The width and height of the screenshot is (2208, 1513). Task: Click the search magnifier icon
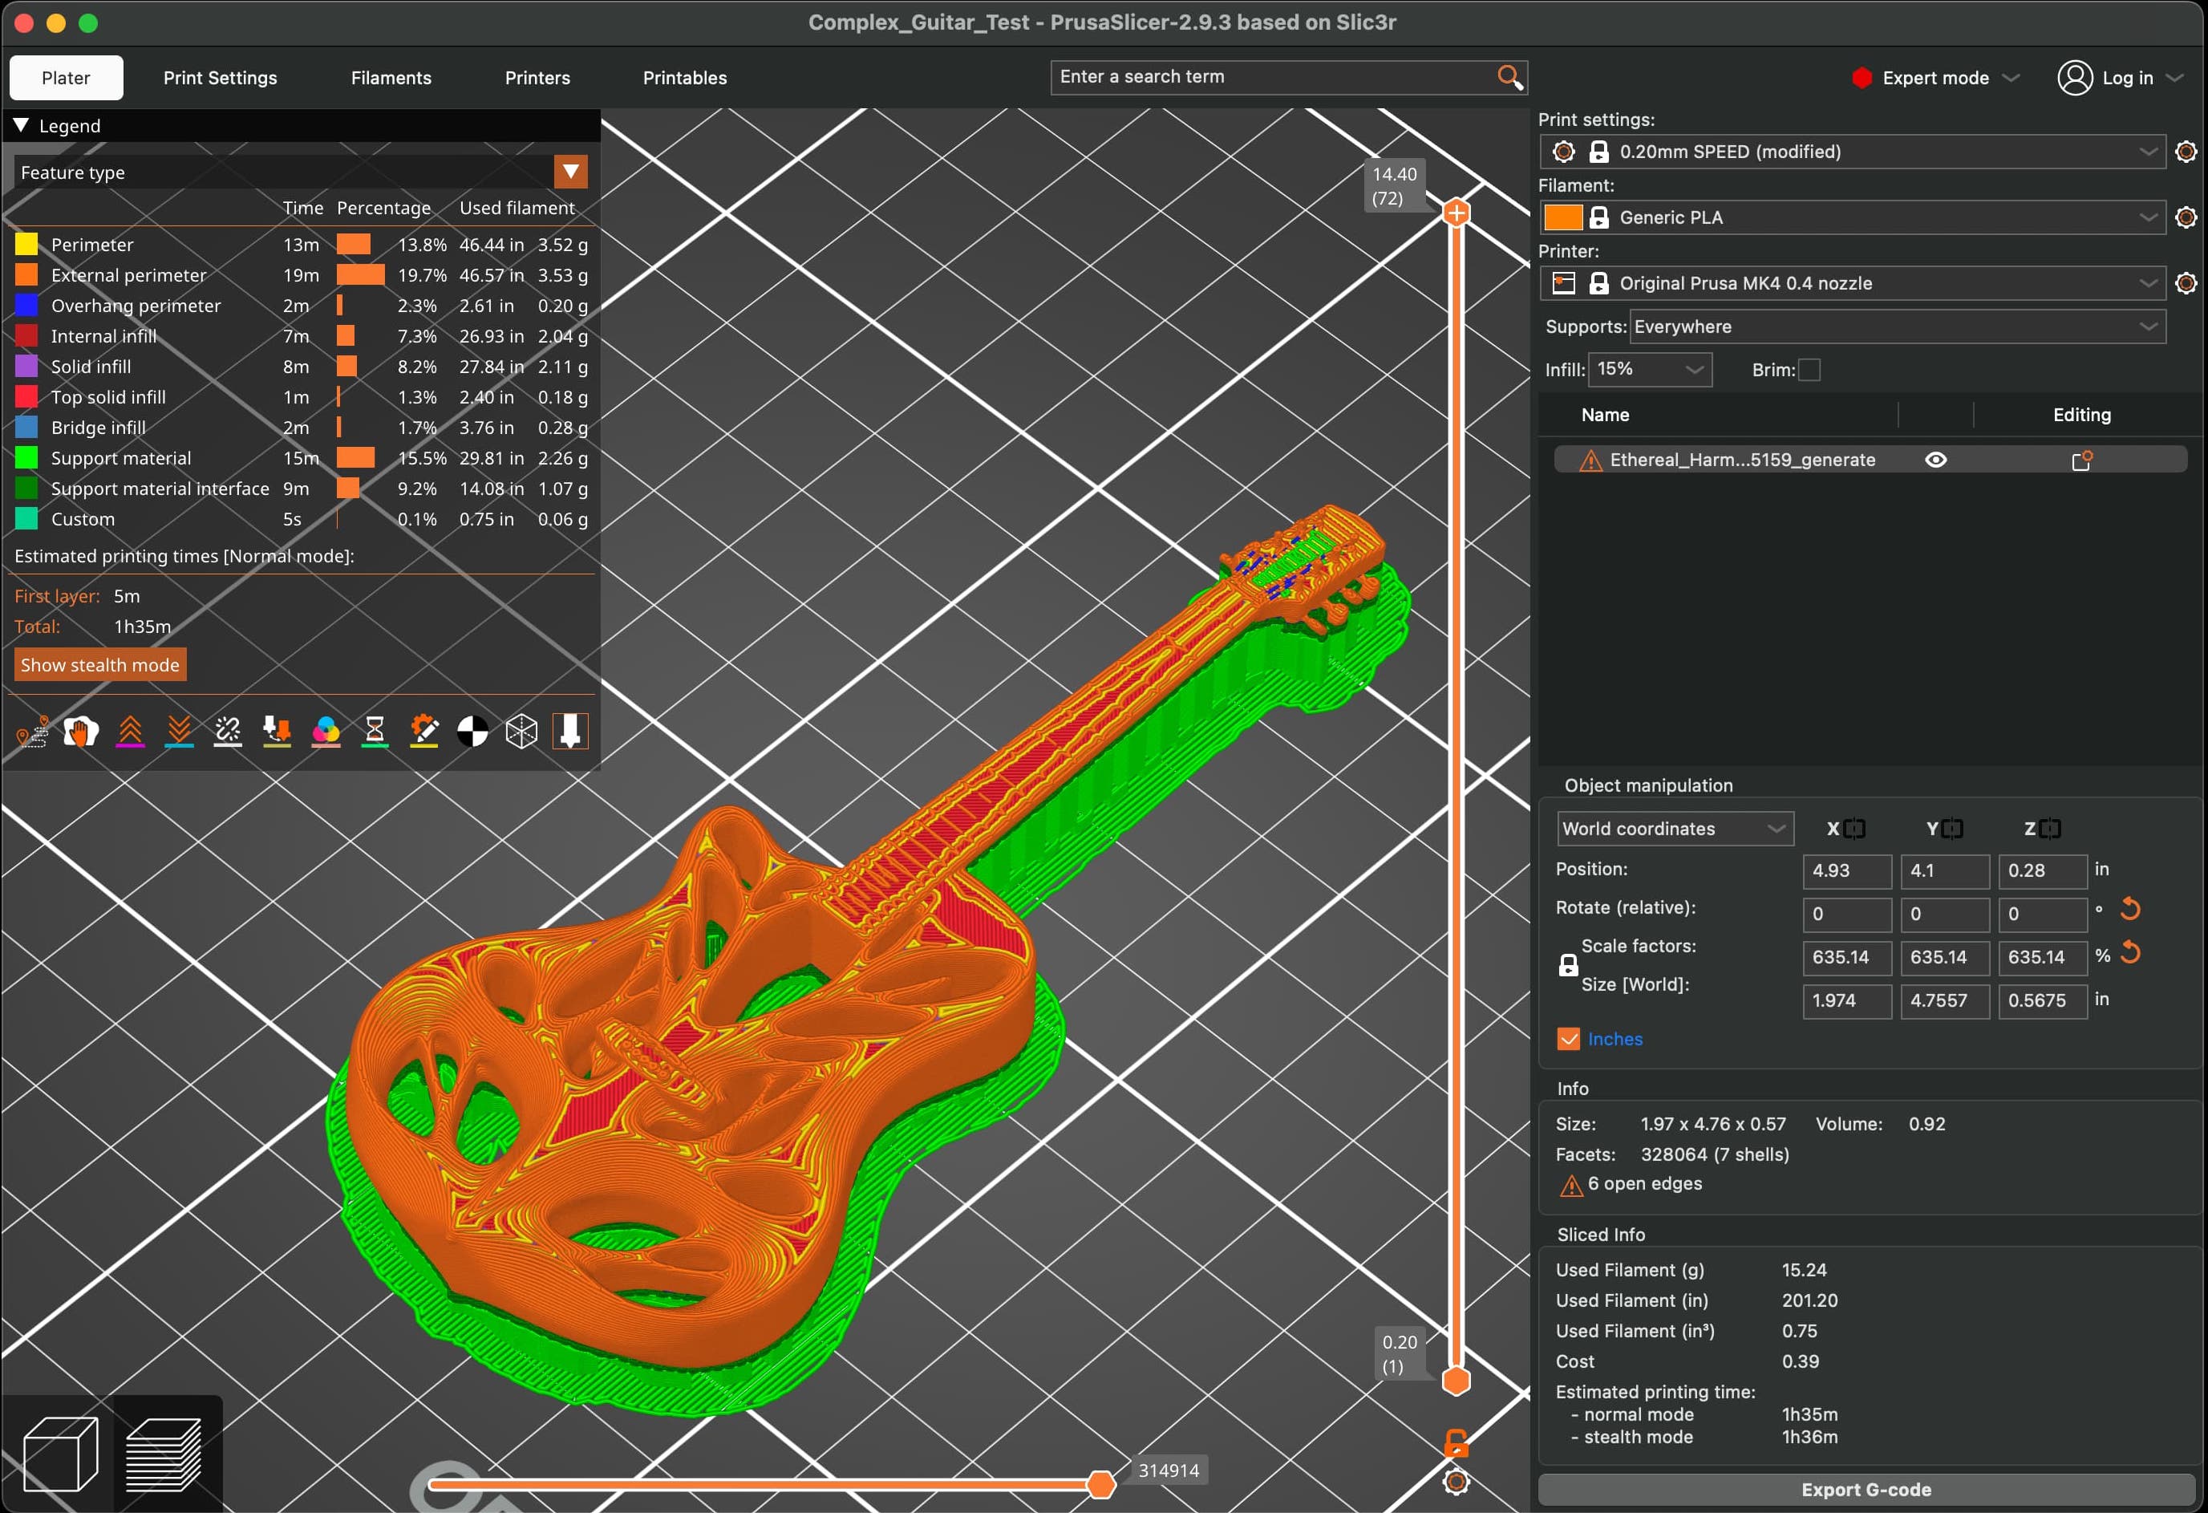[1509, 77]
